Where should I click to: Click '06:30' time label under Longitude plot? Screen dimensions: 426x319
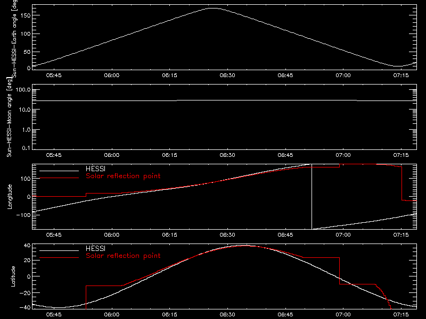227,235
